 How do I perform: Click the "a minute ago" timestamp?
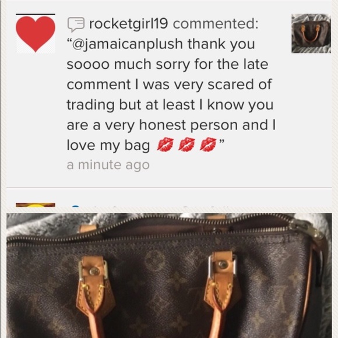(x=108, y=165)
